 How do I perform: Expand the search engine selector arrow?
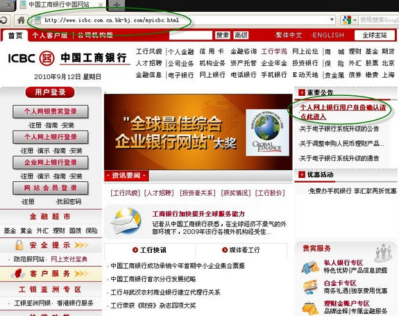355,20
